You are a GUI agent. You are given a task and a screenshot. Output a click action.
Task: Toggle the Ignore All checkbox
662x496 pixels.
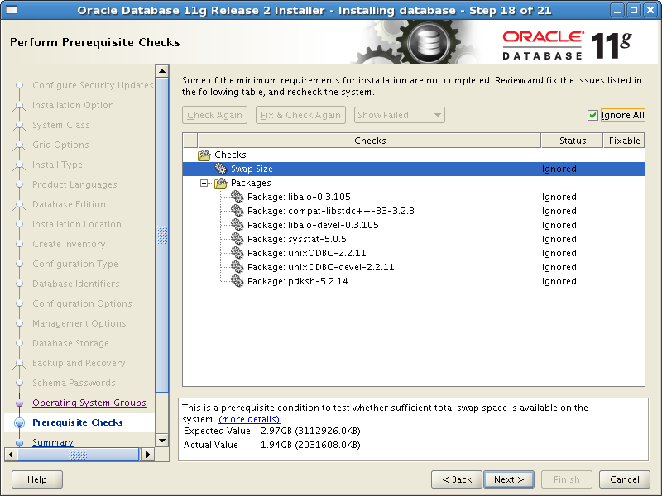[x=592, y=115]
